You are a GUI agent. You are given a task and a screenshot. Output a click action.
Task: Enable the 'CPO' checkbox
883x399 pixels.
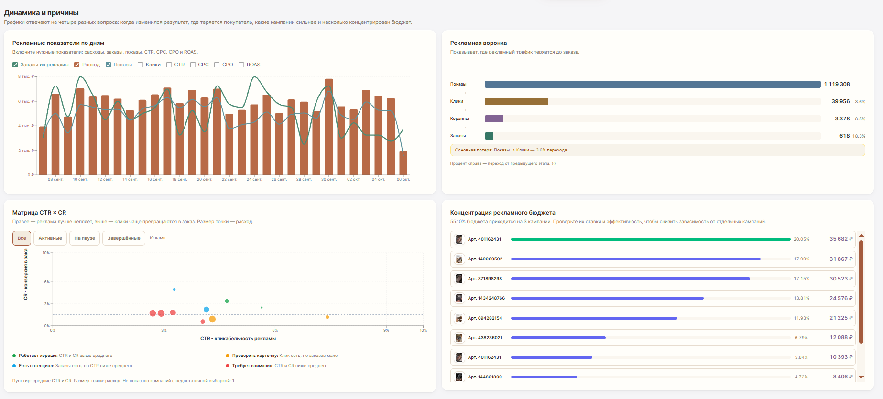(217, 65)
